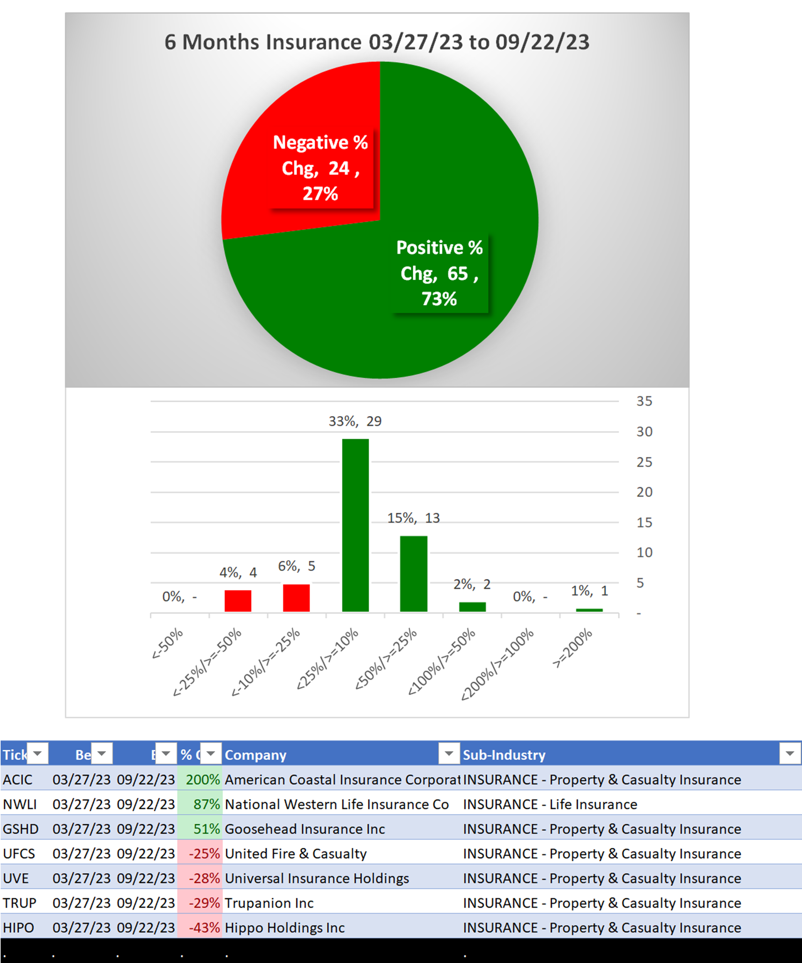Click the chart title 6 Months Insurance
The image size is (802, 963).
click(x=377, y=42)
